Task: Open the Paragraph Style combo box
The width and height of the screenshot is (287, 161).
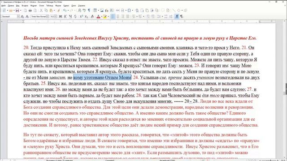Action: [11, 17]
